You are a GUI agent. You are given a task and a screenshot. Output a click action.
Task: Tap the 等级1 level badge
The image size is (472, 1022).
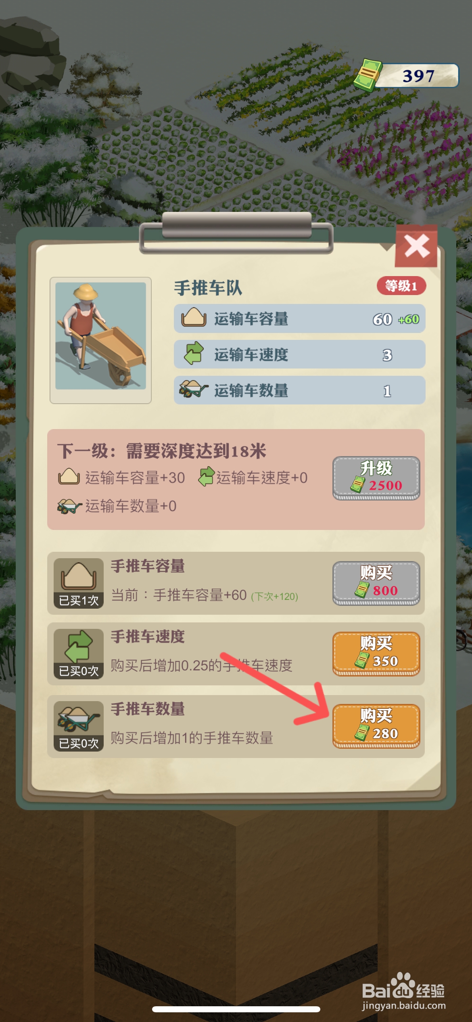(401, 286)
